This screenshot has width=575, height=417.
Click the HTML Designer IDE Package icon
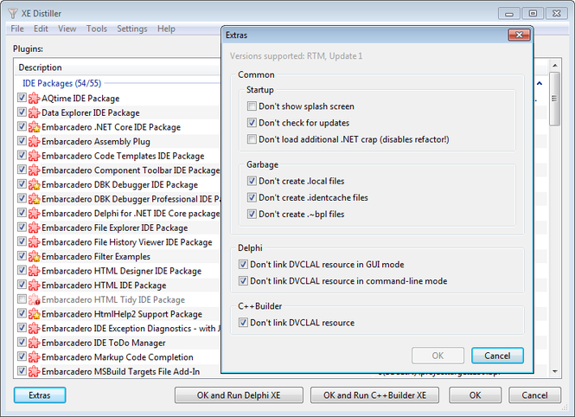click(34, 271)
